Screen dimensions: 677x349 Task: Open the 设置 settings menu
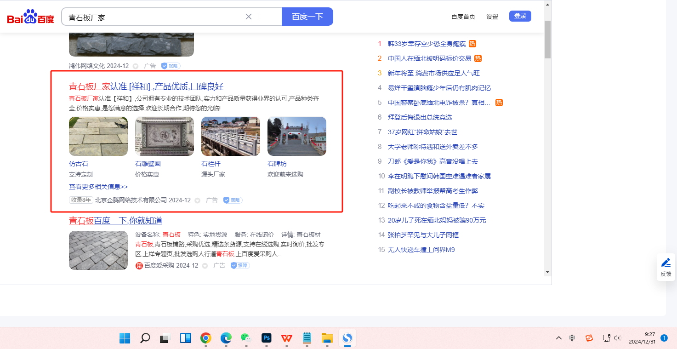[492, 17]
